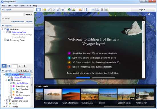
Task: Select the compass north N indicator
Action: (x=149, y=14)
